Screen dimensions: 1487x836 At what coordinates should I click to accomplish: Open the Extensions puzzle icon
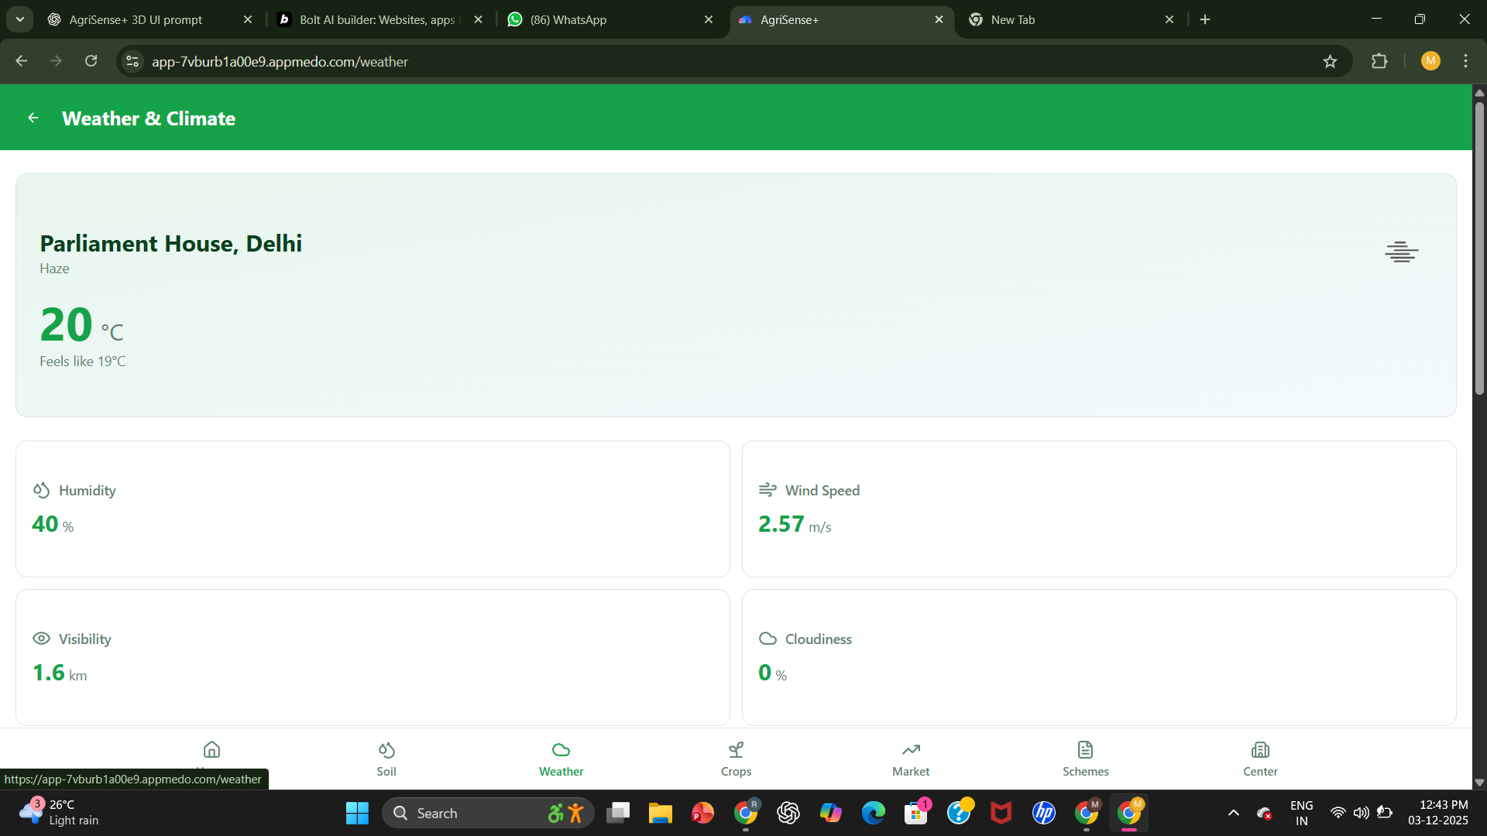pos(1379,61)
